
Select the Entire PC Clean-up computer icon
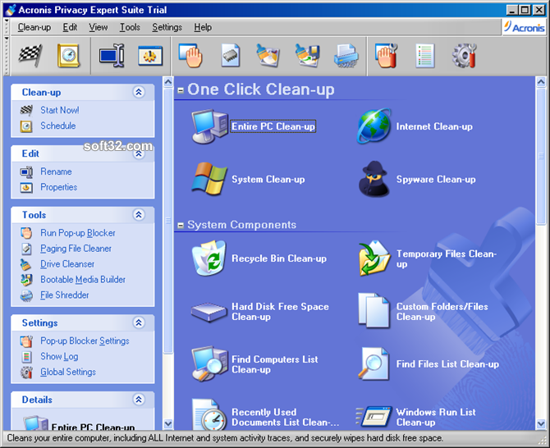(x=210, y=126)
